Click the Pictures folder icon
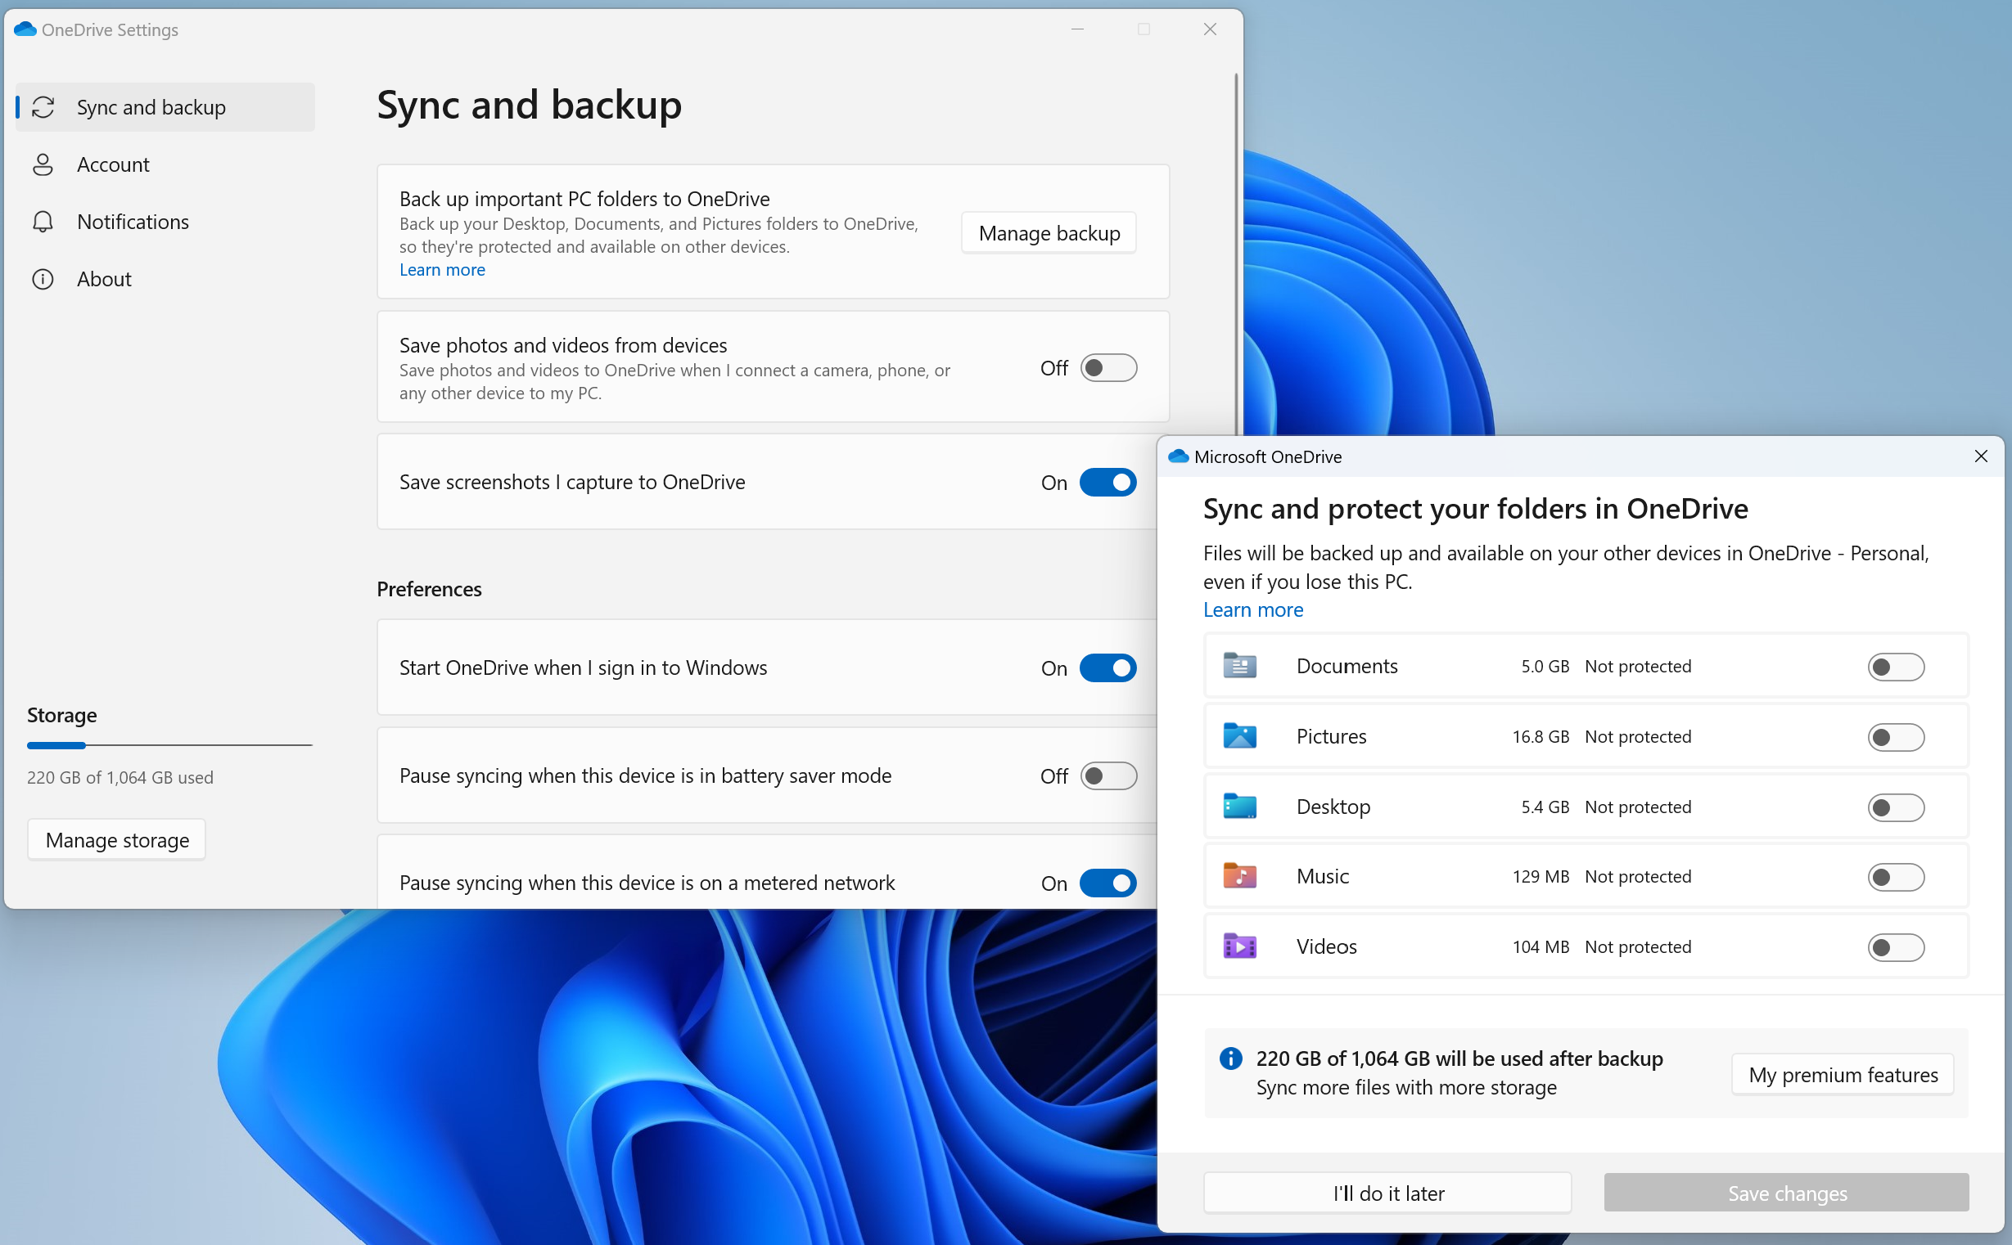Screen dimensions: 2012x1245 click(1239, 735)
